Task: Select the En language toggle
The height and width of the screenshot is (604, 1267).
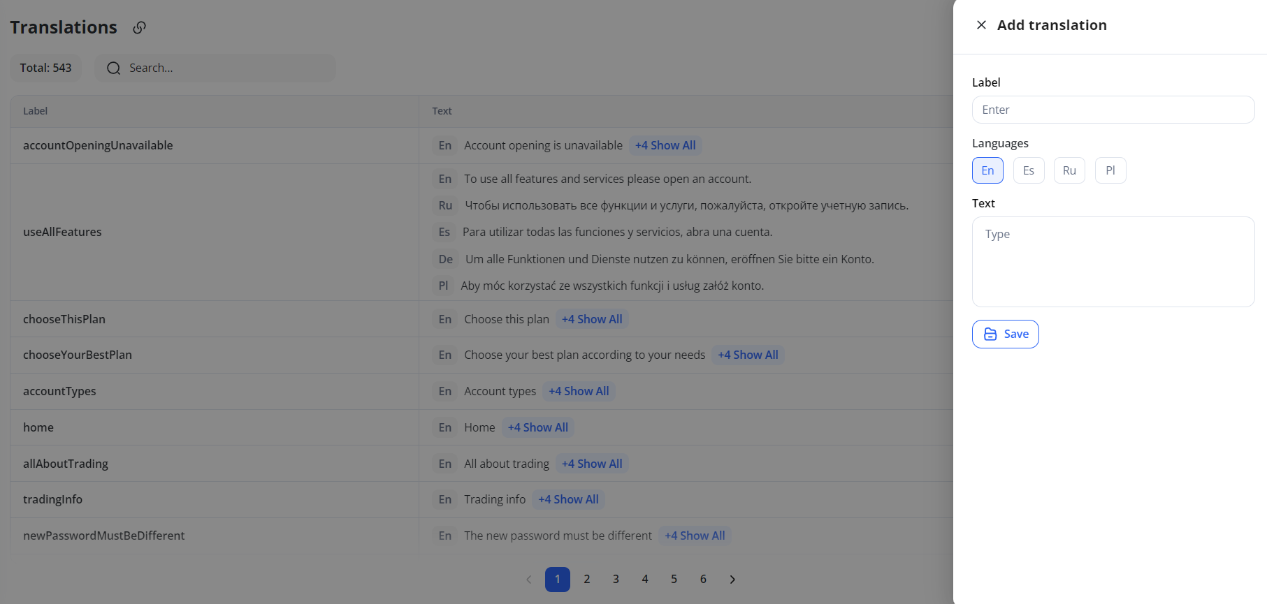Action: (x=987, y=170)
